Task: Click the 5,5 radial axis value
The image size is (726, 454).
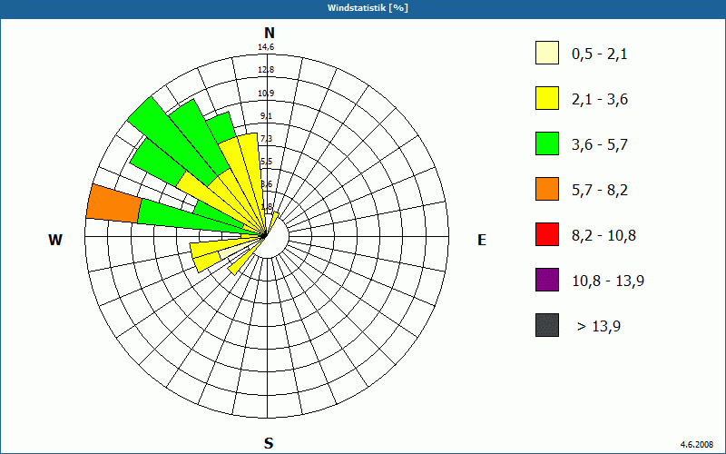Action: (x=267, y=162)
